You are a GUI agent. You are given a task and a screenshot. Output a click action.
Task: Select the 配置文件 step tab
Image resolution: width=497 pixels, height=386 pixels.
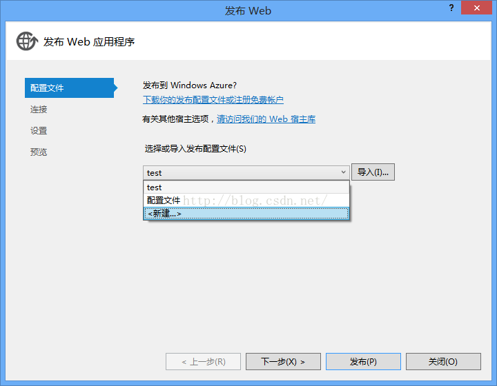pyautogui.click(x=70, y=88)
